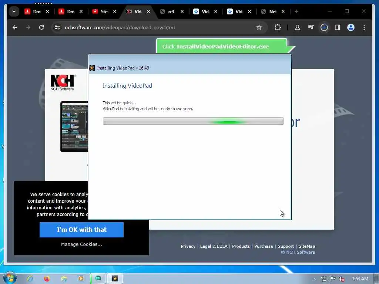Open the SiteMap footer link
The image size is (379, 284).
click(x=307, y=246)
